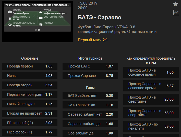This screenshot has width=181, height=137.
Task: Bet on Победа первой at 1.65
Action: 30,66
